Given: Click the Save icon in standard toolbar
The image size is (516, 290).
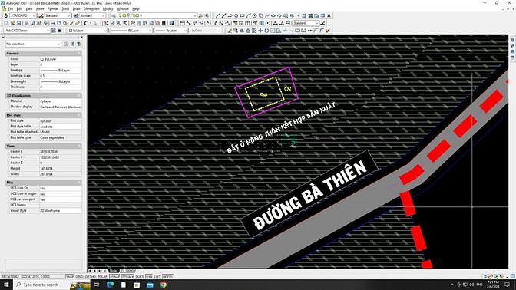Looking at the screenshot, I should 18,23.
